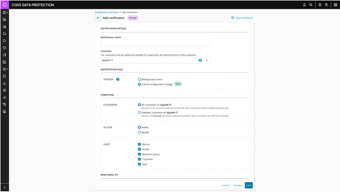The image size is (340, 193).
Task: Uncheck the Retention policy asset checkbox
Action: 139,154
